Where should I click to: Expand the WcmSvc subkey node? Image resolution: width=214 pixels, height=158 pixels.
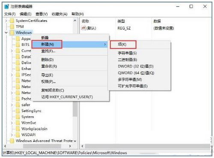pos(12,123)
